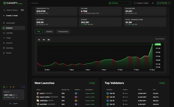This screenshot has width=174, height=107.
Task: Click the Launchpad lightning icon
Action: pyautogui.click(x=4, y=23)
